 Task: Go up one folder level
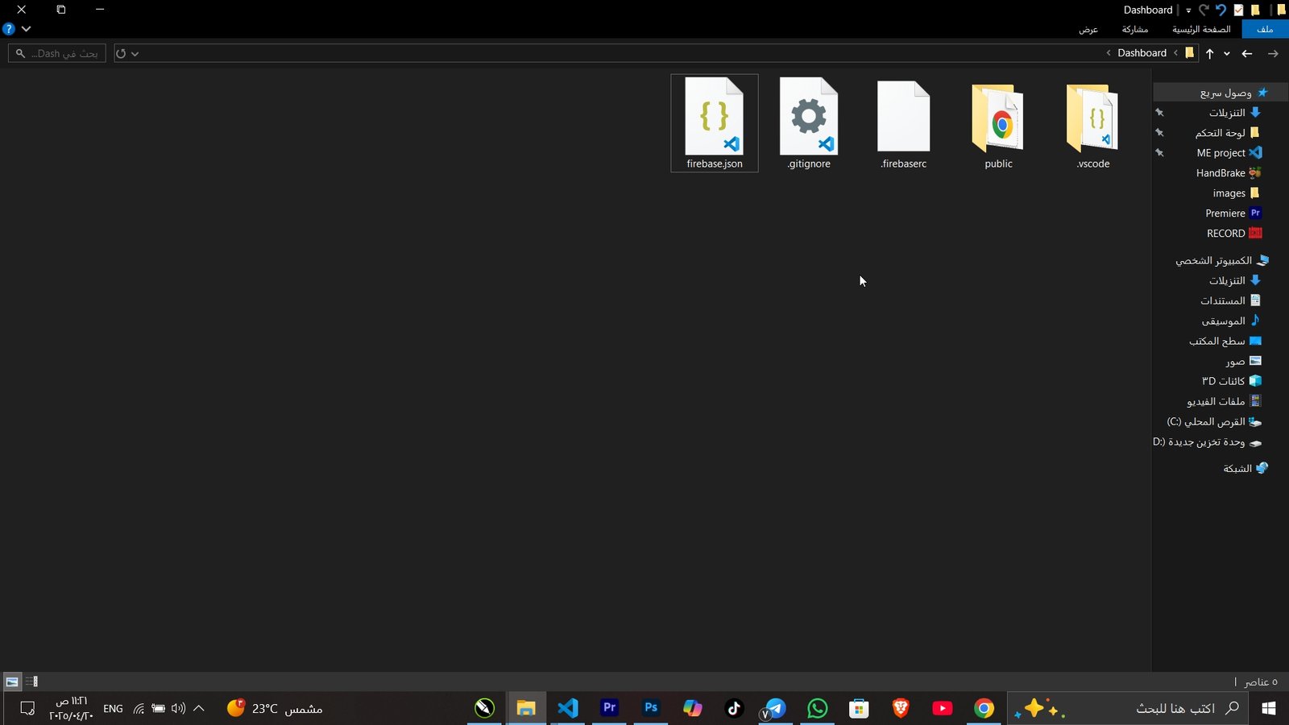point(1209,53)
